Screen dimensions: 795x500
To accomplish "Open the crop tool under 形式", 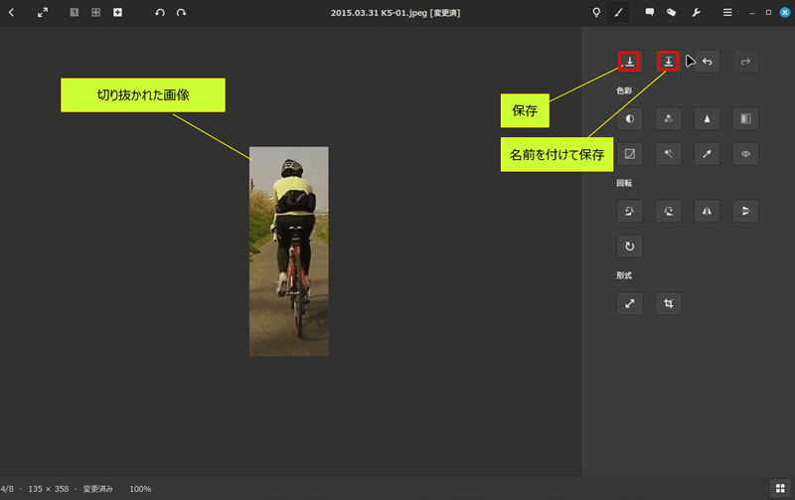I will 668,303.
